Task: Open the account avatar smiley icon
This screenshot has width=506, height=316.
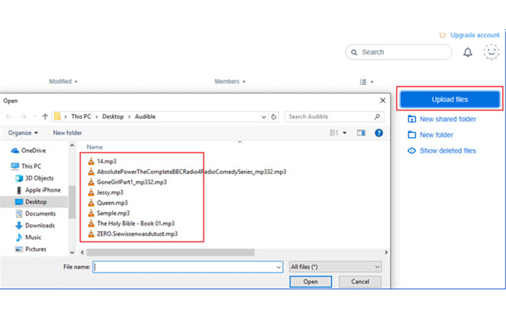Action: point(491,52)
